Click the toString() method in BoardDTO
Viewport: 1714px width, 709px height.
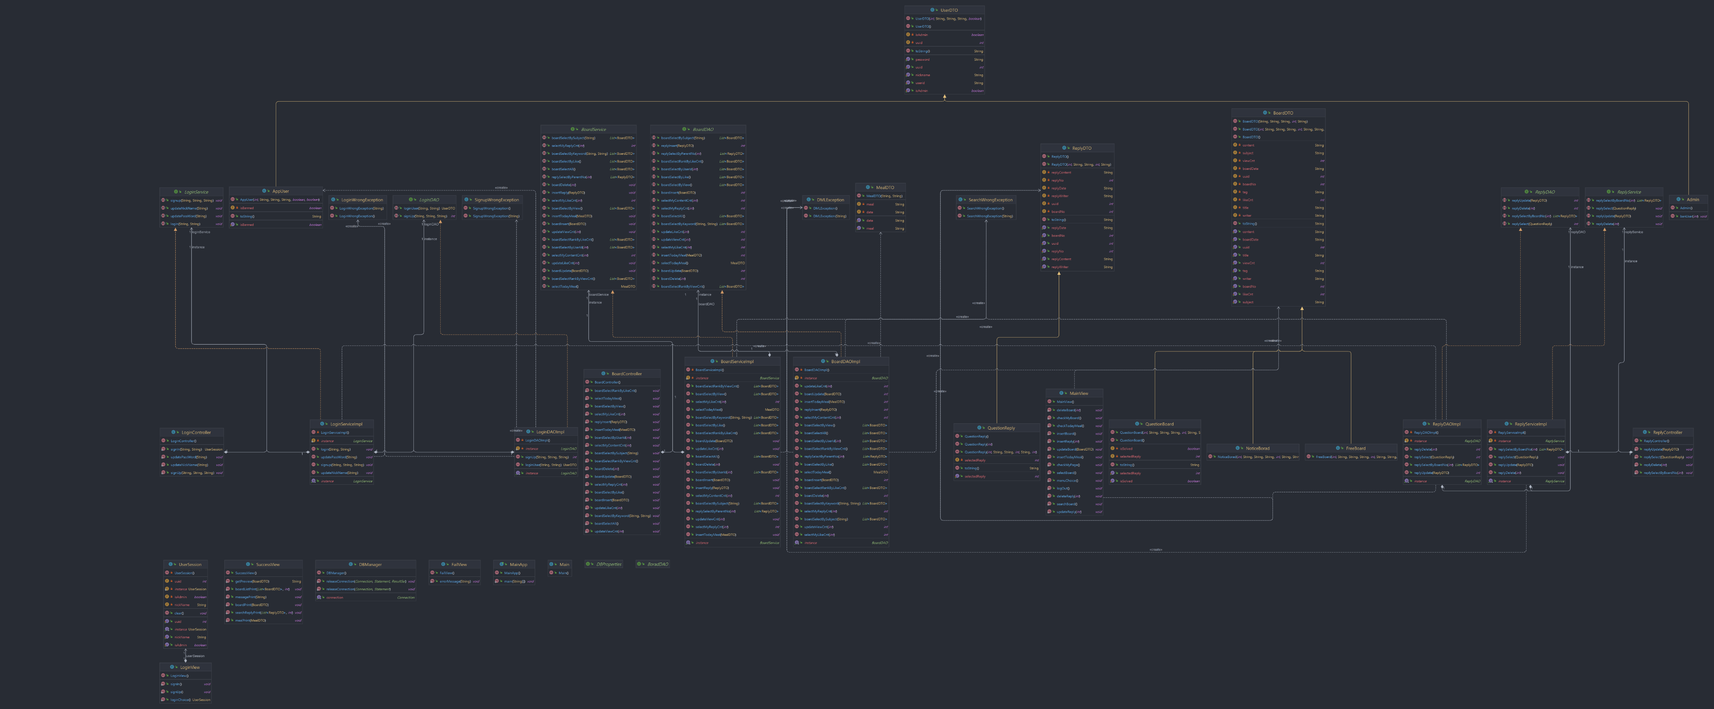coord(1250,223)
